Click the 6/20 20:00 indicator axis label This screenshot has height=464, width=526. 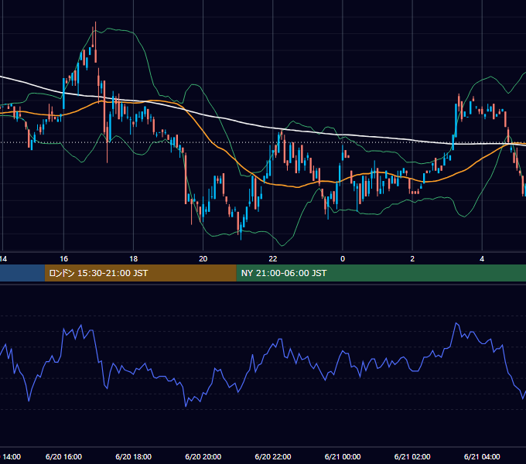[203, 456]
